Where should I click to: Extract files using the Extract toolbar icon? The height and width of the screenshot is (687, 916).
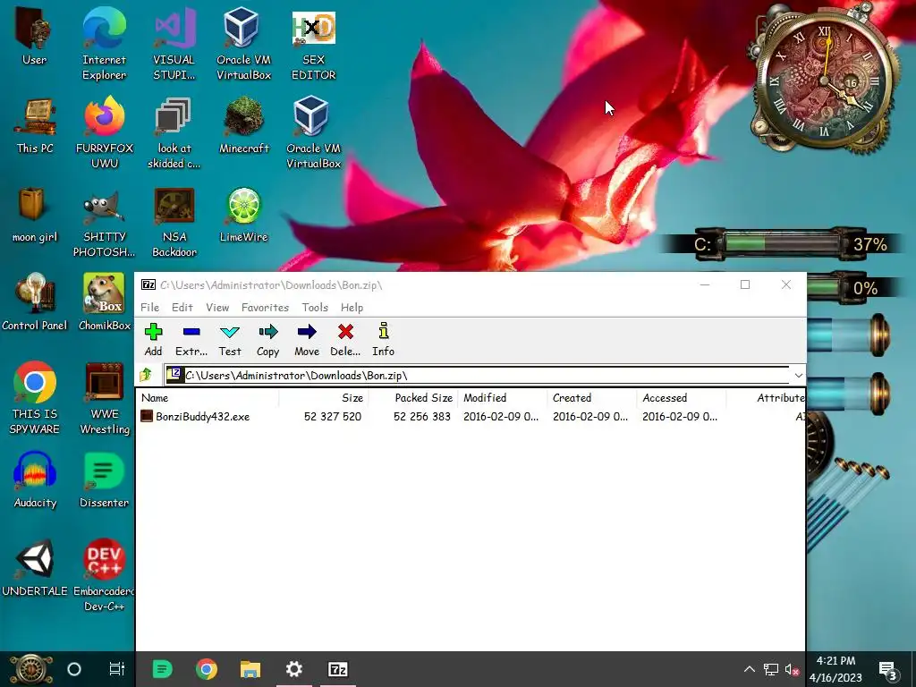[191, 339]
